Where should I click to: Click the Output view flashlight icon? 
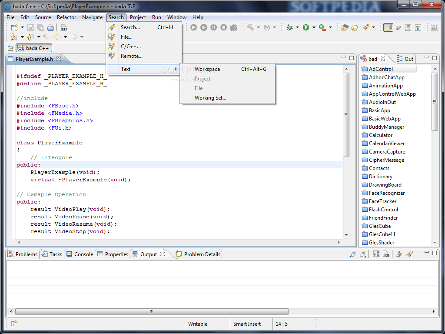409,254
